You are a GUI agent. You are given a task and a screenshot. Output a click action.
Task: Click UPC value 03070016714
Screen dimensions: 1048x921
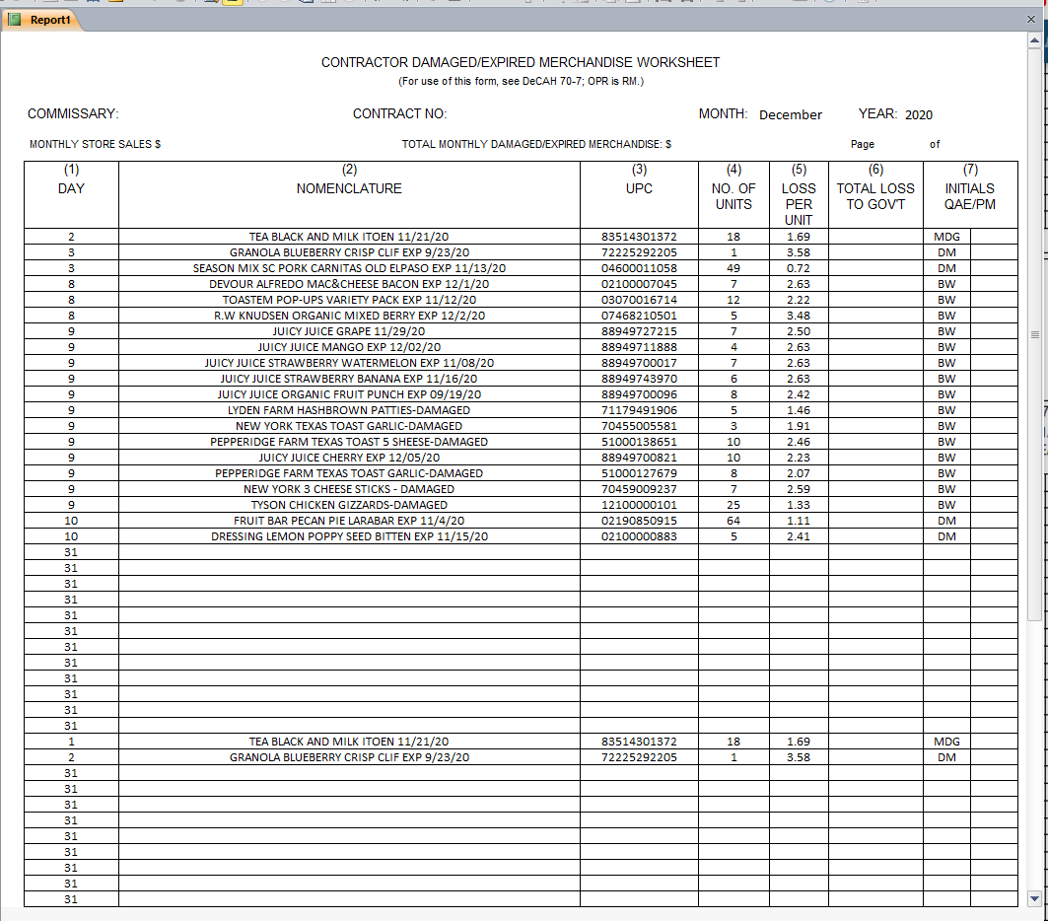(639, 300)
